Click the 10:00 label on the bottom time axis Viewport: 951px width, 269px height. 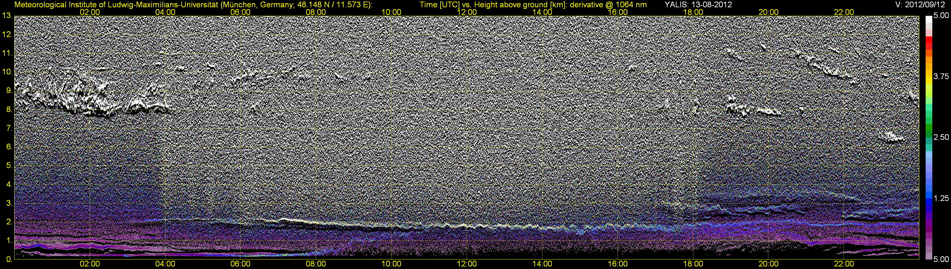[391, 264]
